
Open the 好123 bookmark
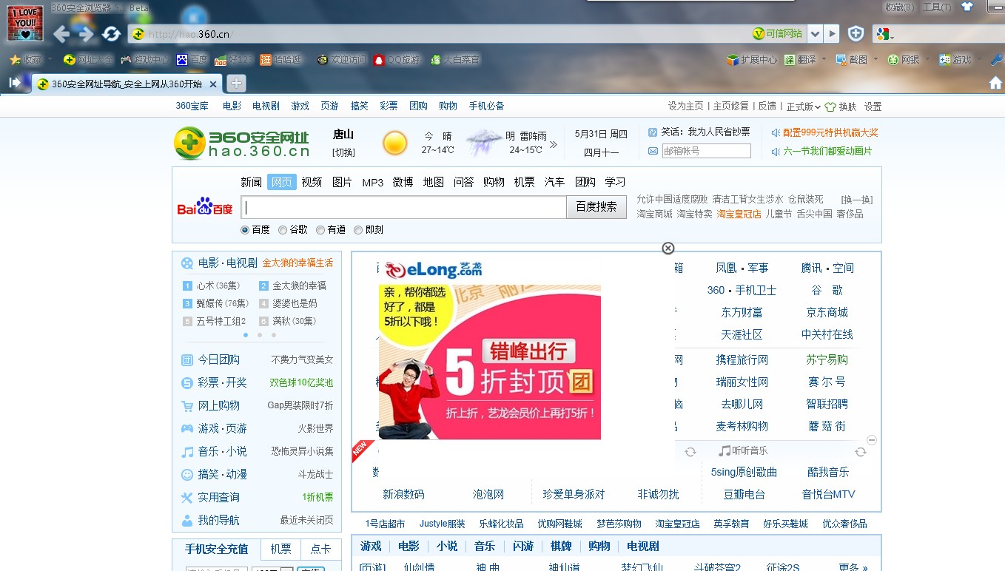coord(233,60)
